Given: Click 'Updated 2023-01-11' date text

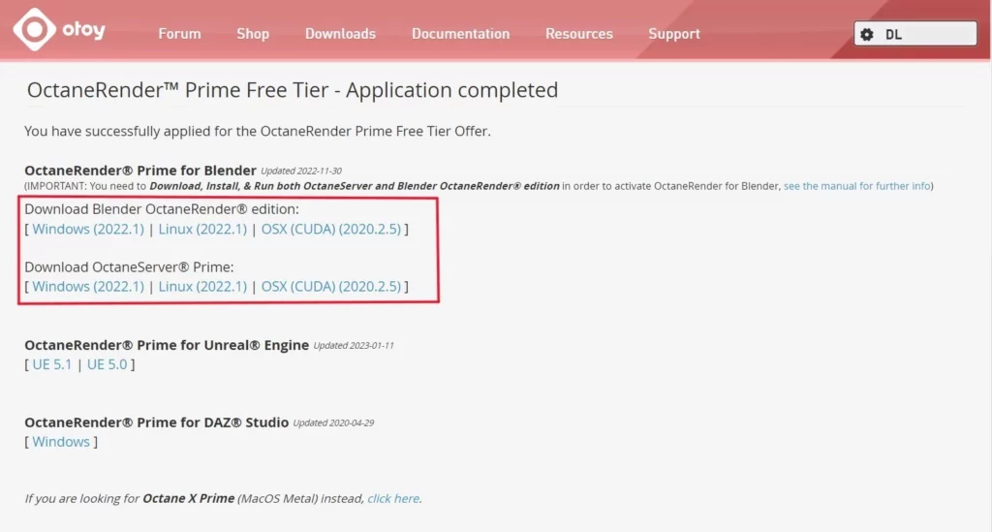Looking at the screenshot, I should pyautogui.click(x=354, y=345).
